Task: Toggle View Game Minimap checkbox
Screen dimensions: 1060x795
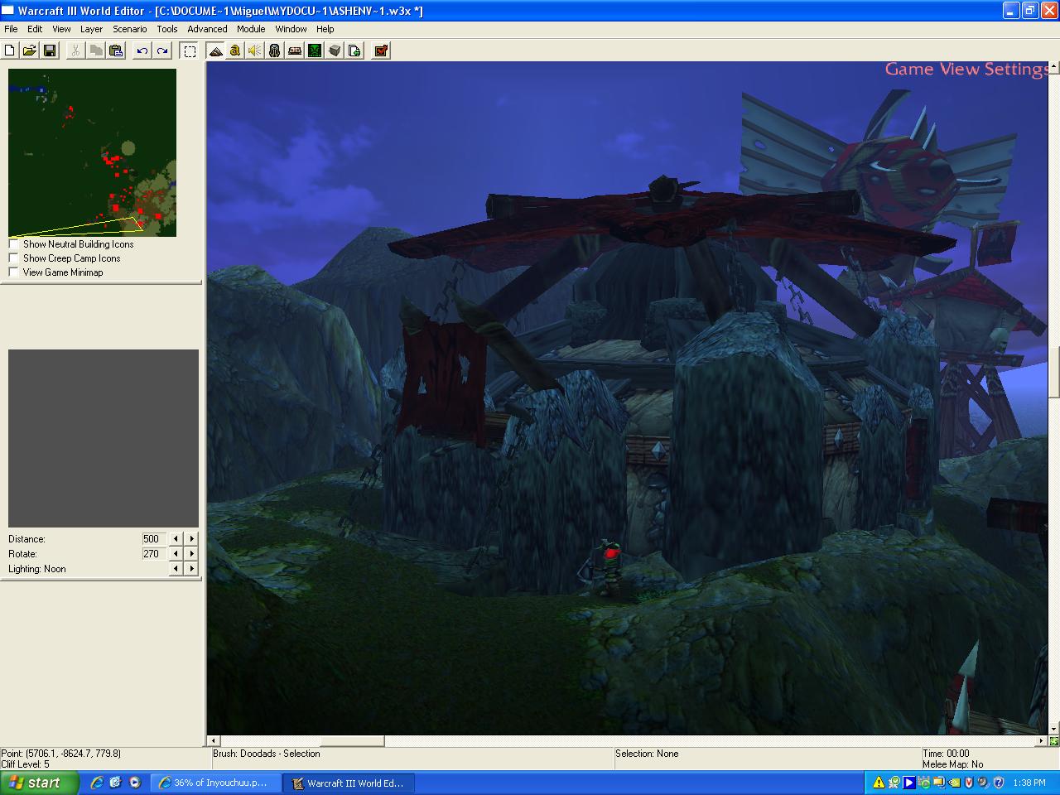Action: click(14, 272)
